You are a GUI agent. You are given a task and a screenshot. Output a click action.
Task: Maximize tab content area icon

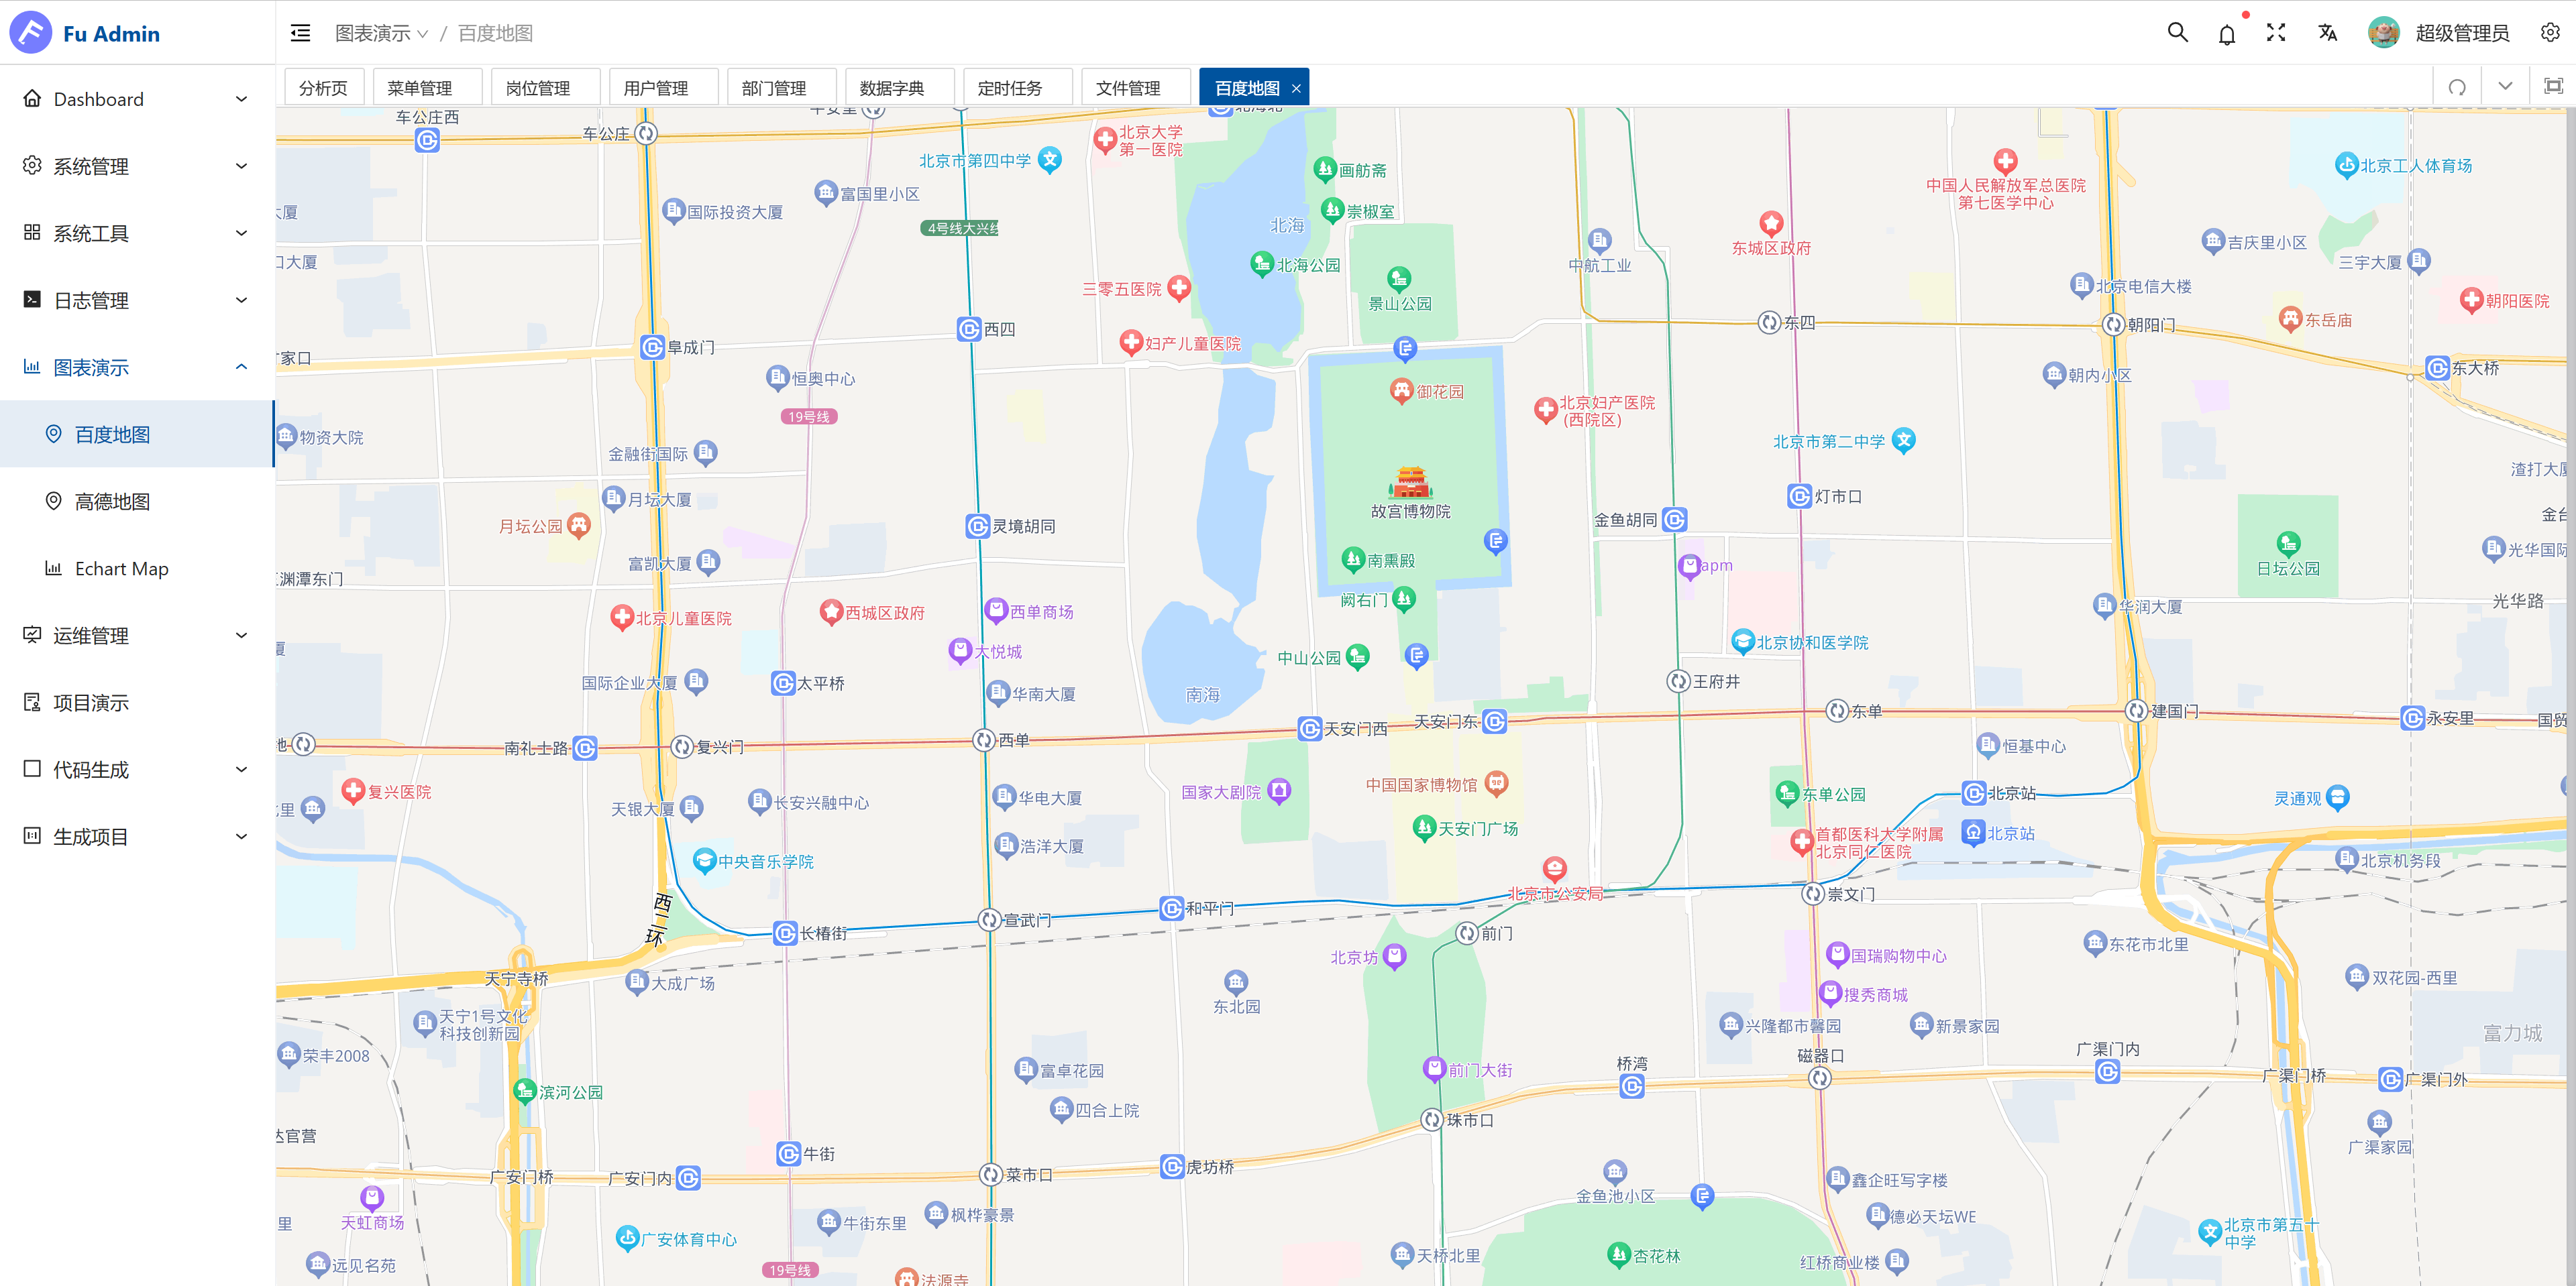(x=2553, y=87)
